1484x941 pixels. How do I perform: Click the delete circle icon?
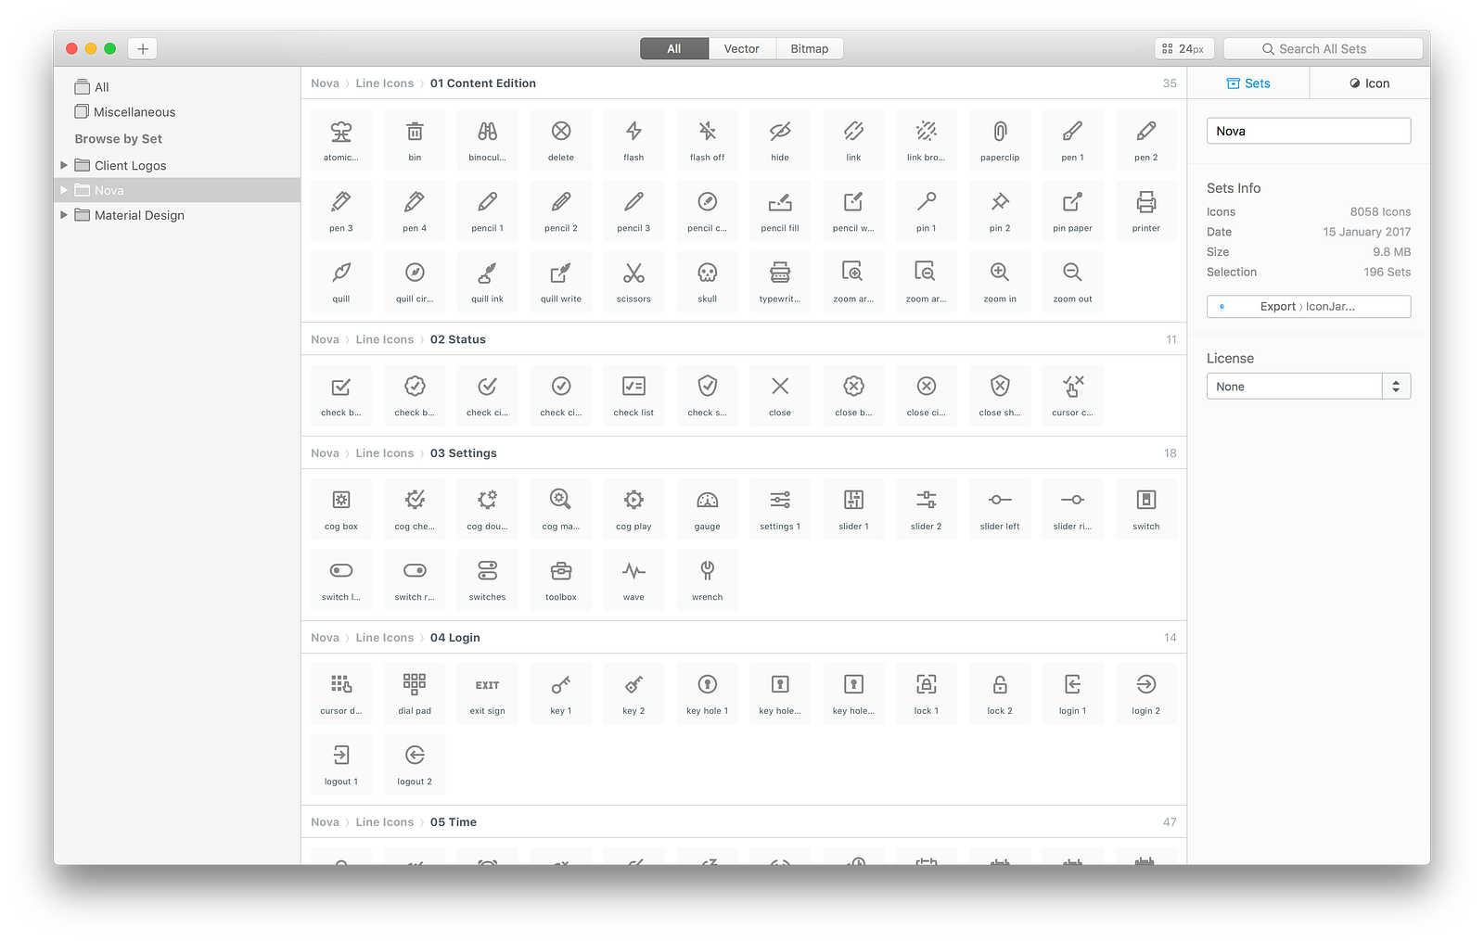click(561, 140)
